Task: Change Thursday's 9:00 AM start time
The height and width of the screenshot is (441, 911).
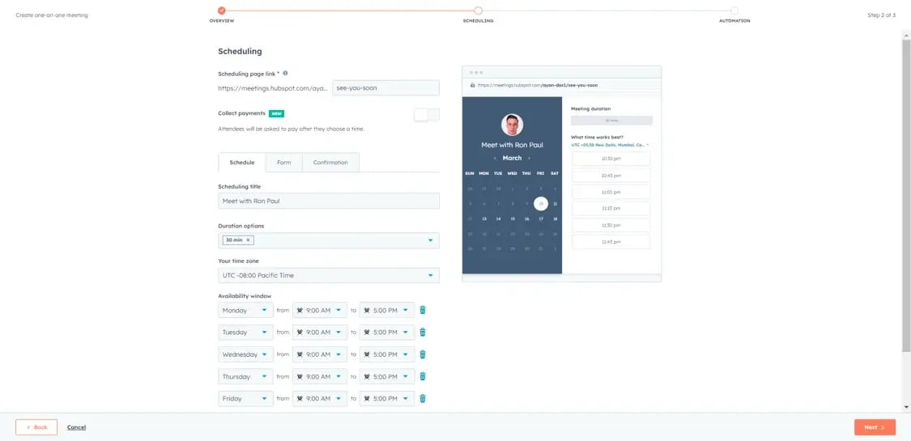Action: [320, 376]
